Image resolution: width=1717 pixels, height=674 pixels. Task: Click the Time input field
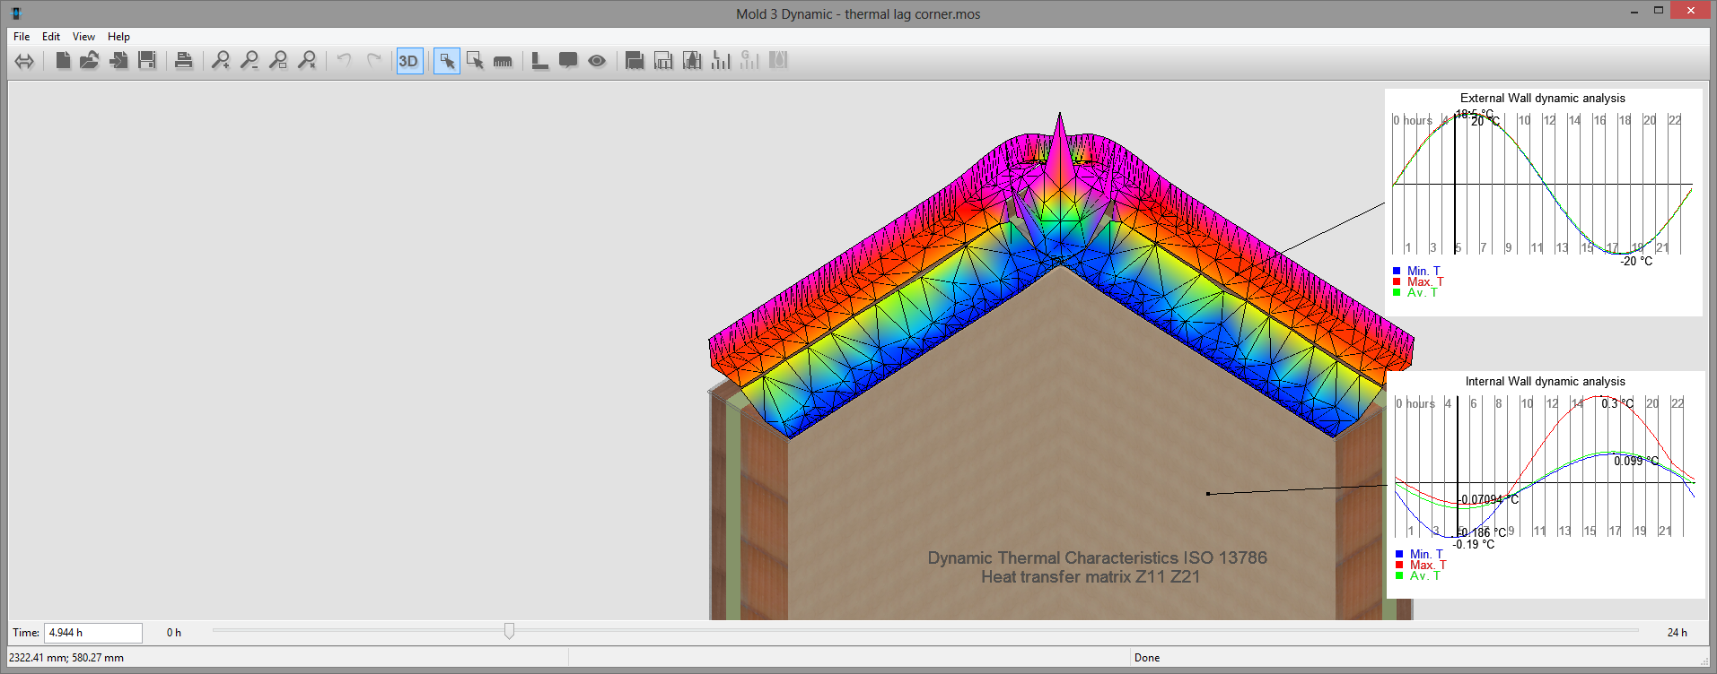[x=93, y=633]
